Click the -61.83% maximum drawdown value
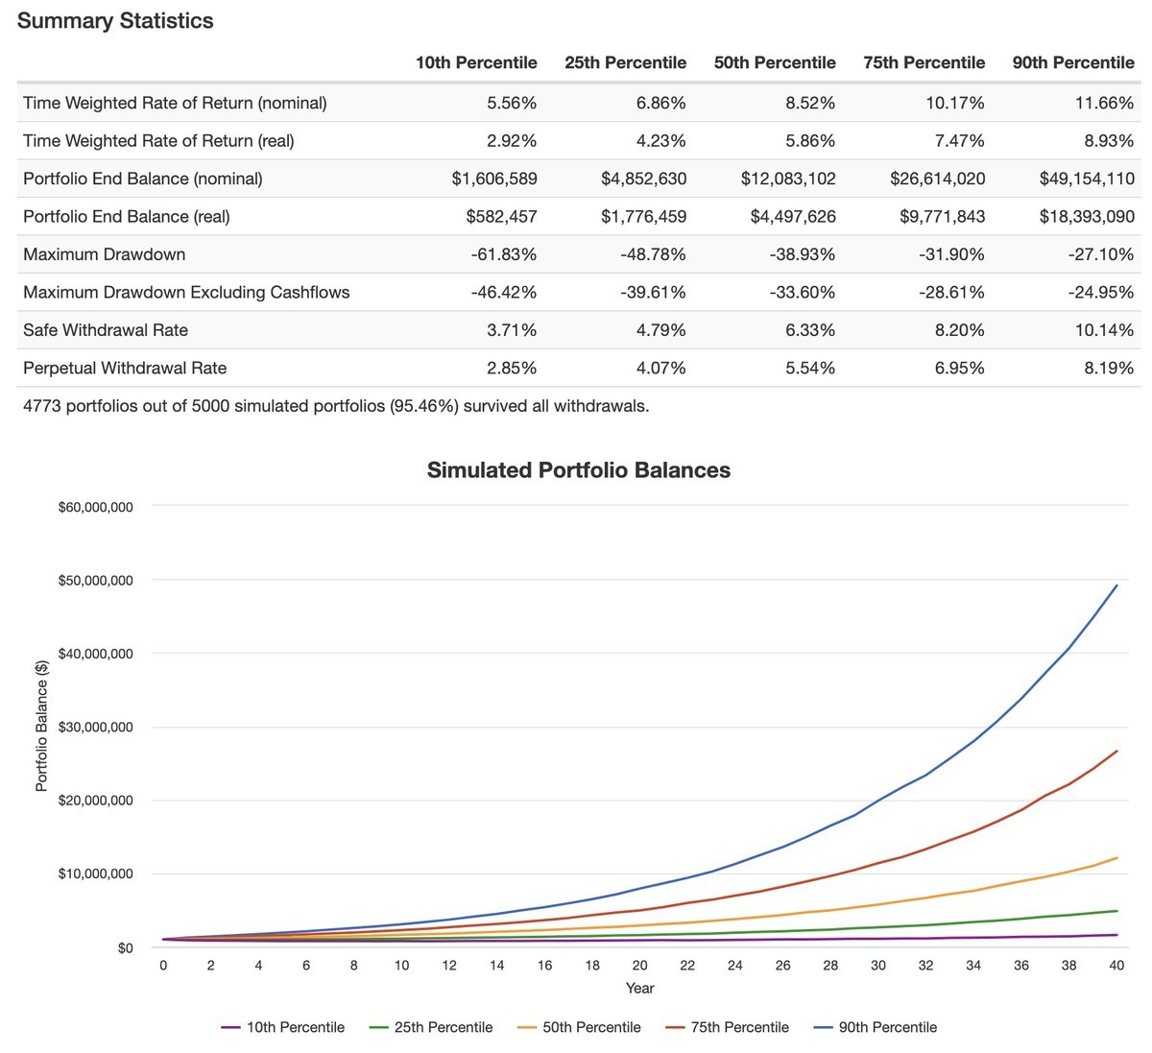This screenshot has width=1152, height=1053. [504, 254]
